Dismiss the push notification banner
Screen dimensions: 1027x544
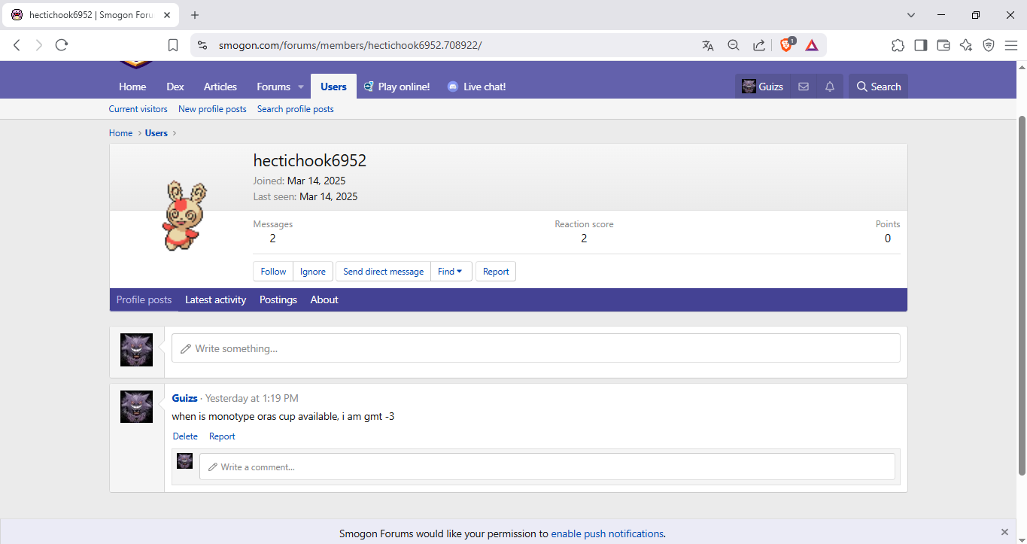[x=1004, y=532]
